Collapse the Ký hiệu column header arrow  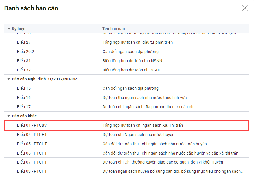click(x=9, y=29)
